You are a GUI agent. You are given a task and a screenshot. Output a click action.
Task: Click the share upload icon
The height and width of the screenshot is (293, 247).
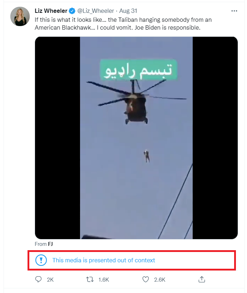pos(202,279)
